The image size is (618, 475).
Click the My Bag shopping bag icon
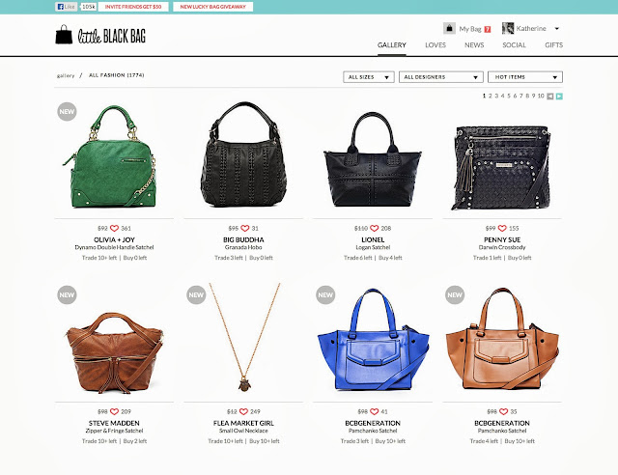pos(449,28)
